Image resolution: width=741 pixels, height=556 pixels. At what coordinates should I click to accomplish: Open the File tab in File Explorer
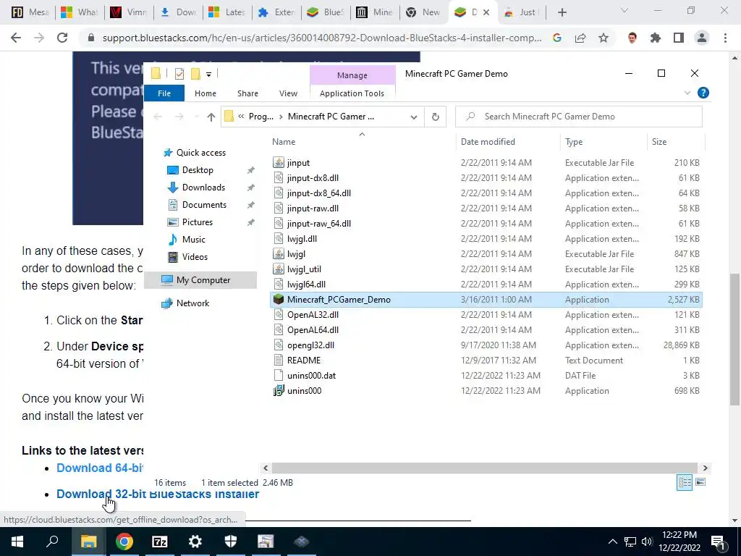(164, 93)
